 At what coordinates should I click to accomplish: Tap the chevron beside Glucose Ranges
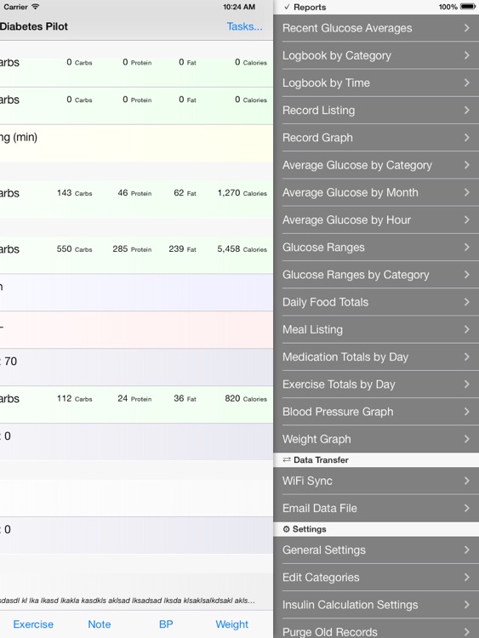[467, 248]
